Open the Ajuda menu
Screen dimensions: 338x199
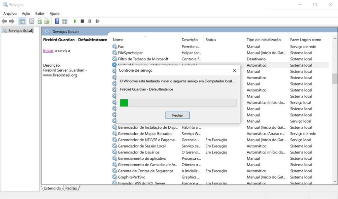coord(54,14)
